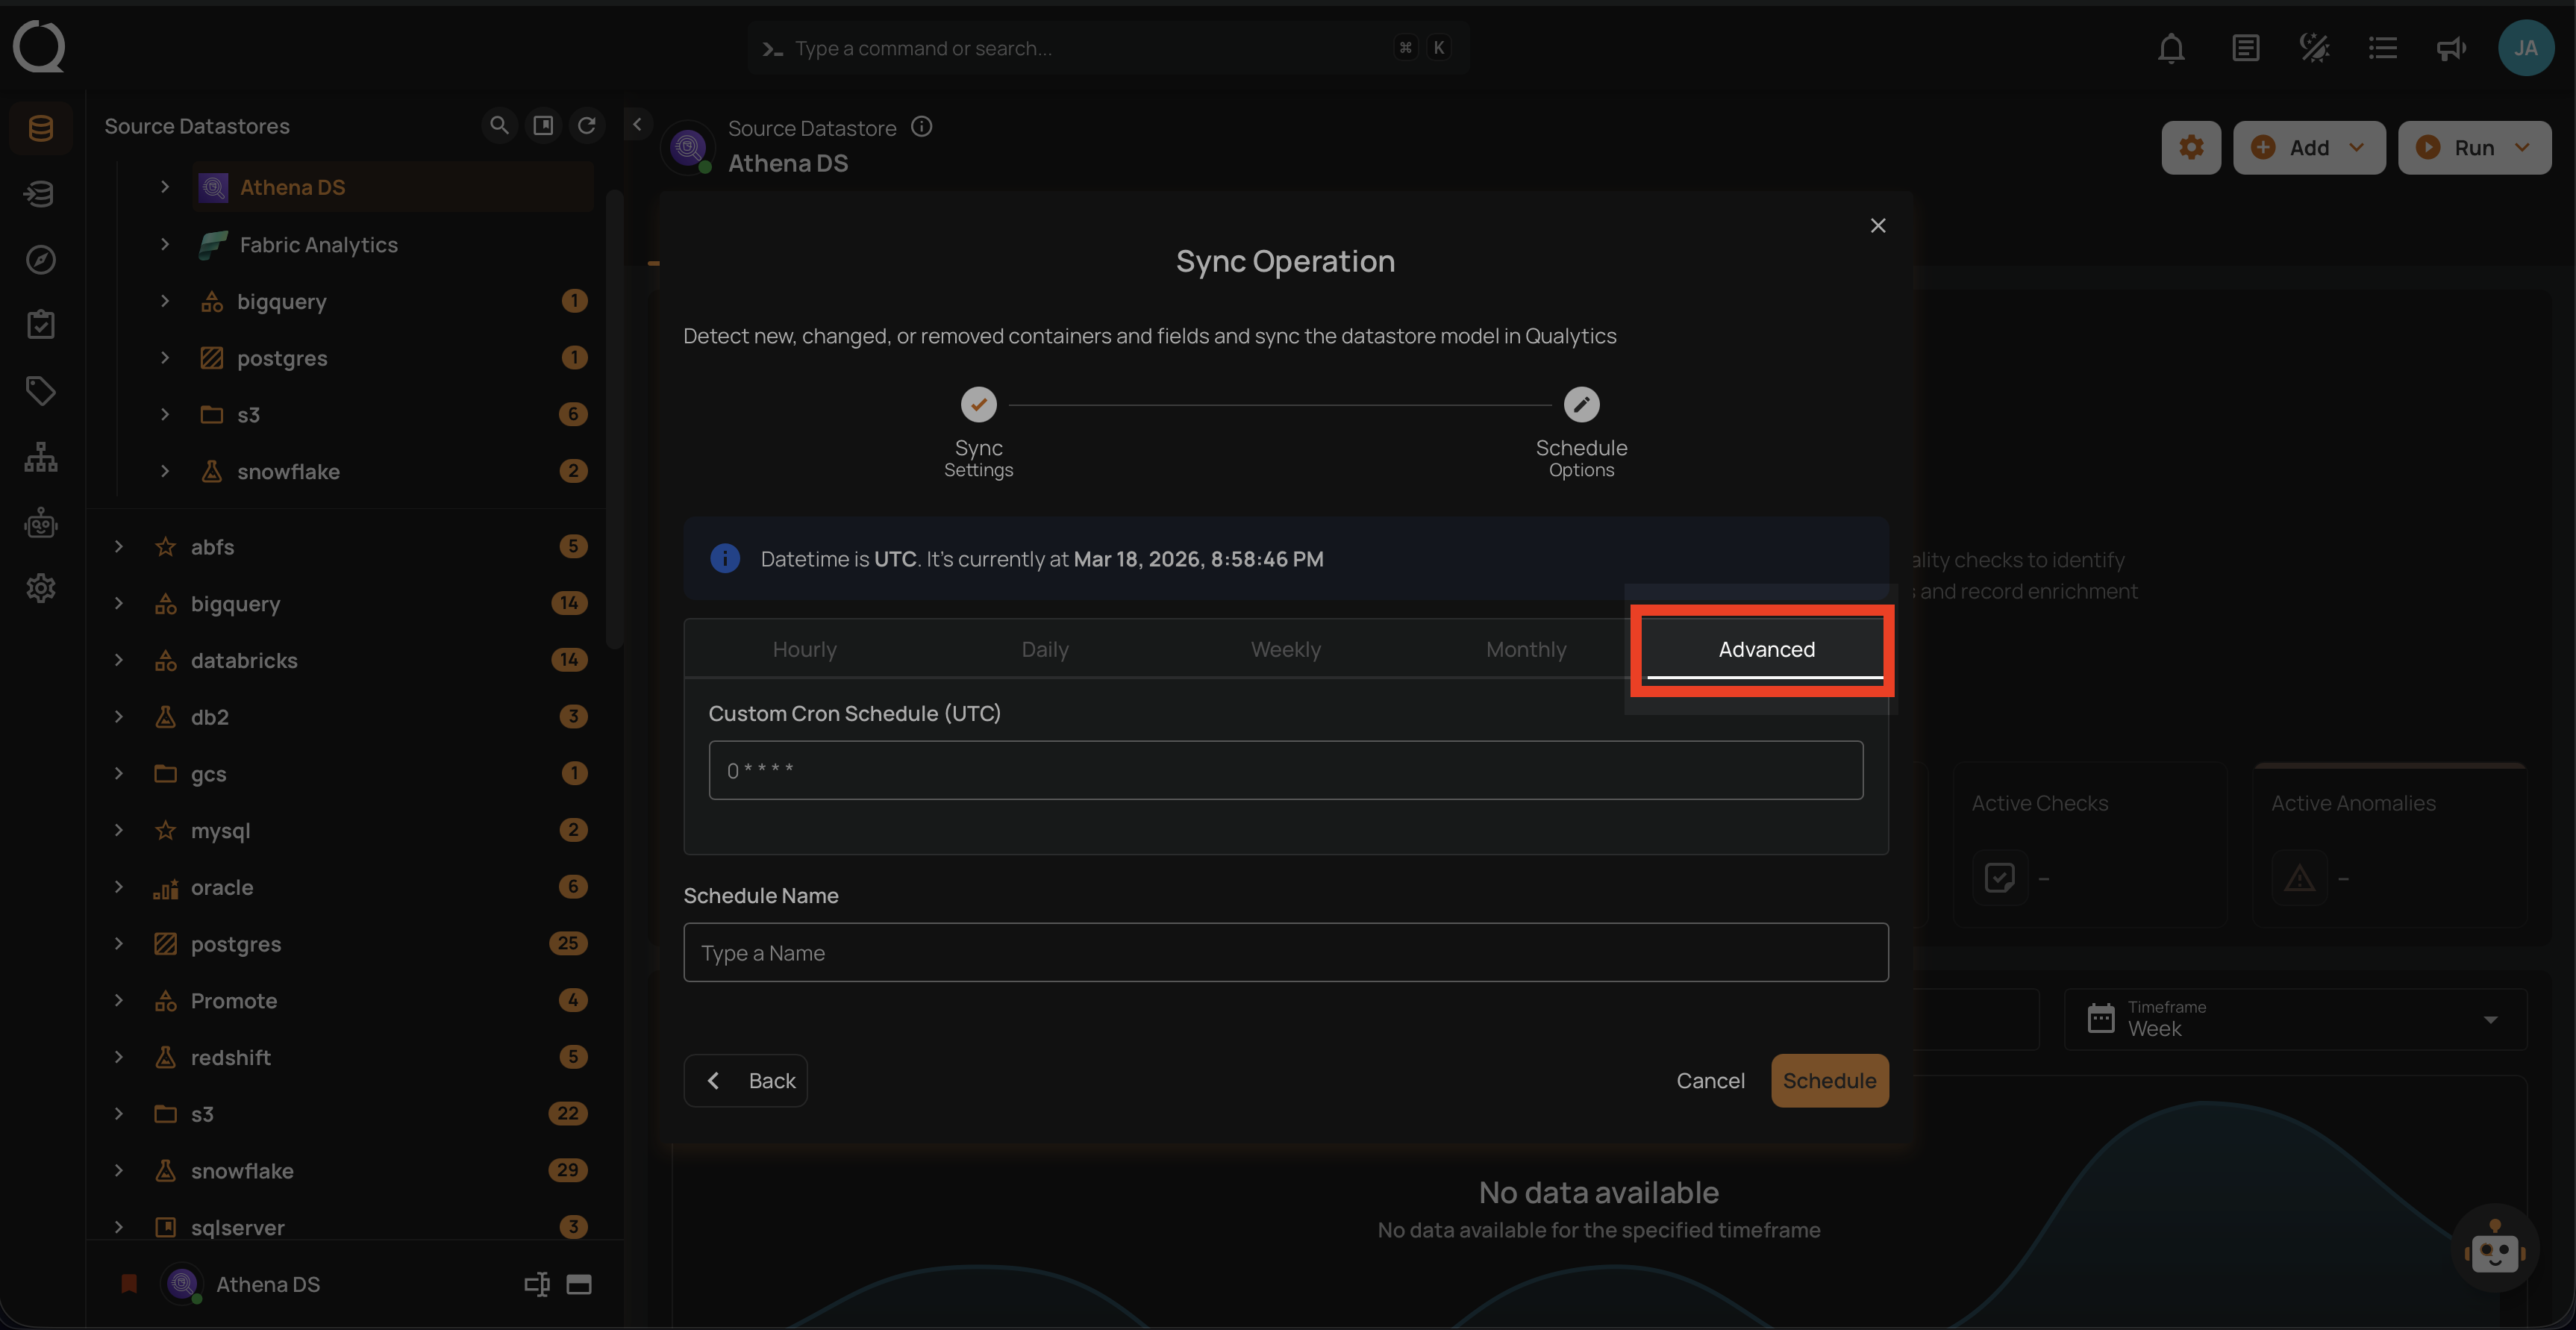The height and width of the screenshot is (1330, 2576).
Task: Click the refresh datastores icon
Action: pyautogui.click(x=587, y=125)
